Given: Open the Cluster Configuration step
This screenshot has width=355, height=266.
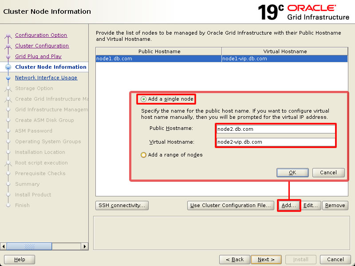Looking at the screenshot, I should tap(42, 46).
